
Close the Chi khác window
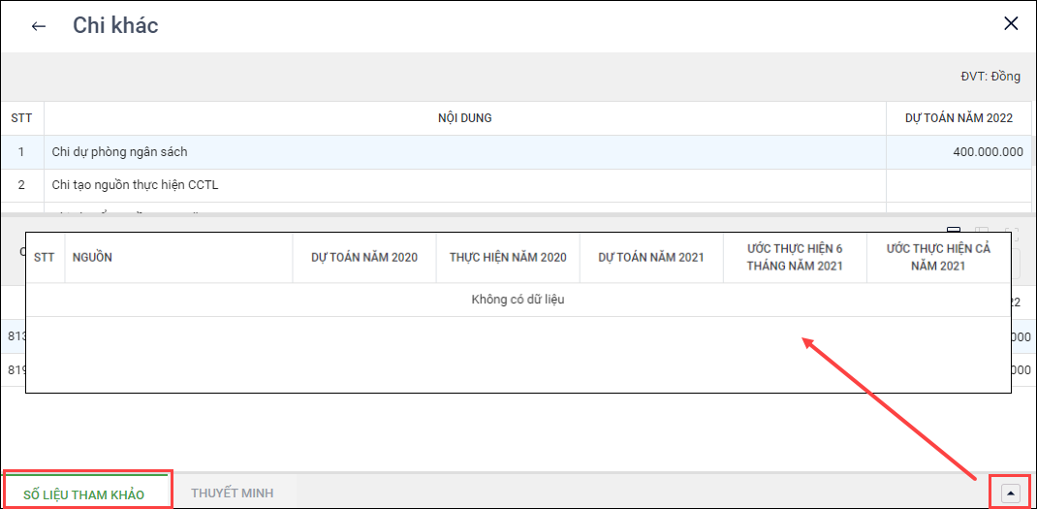coord(1011,24)
